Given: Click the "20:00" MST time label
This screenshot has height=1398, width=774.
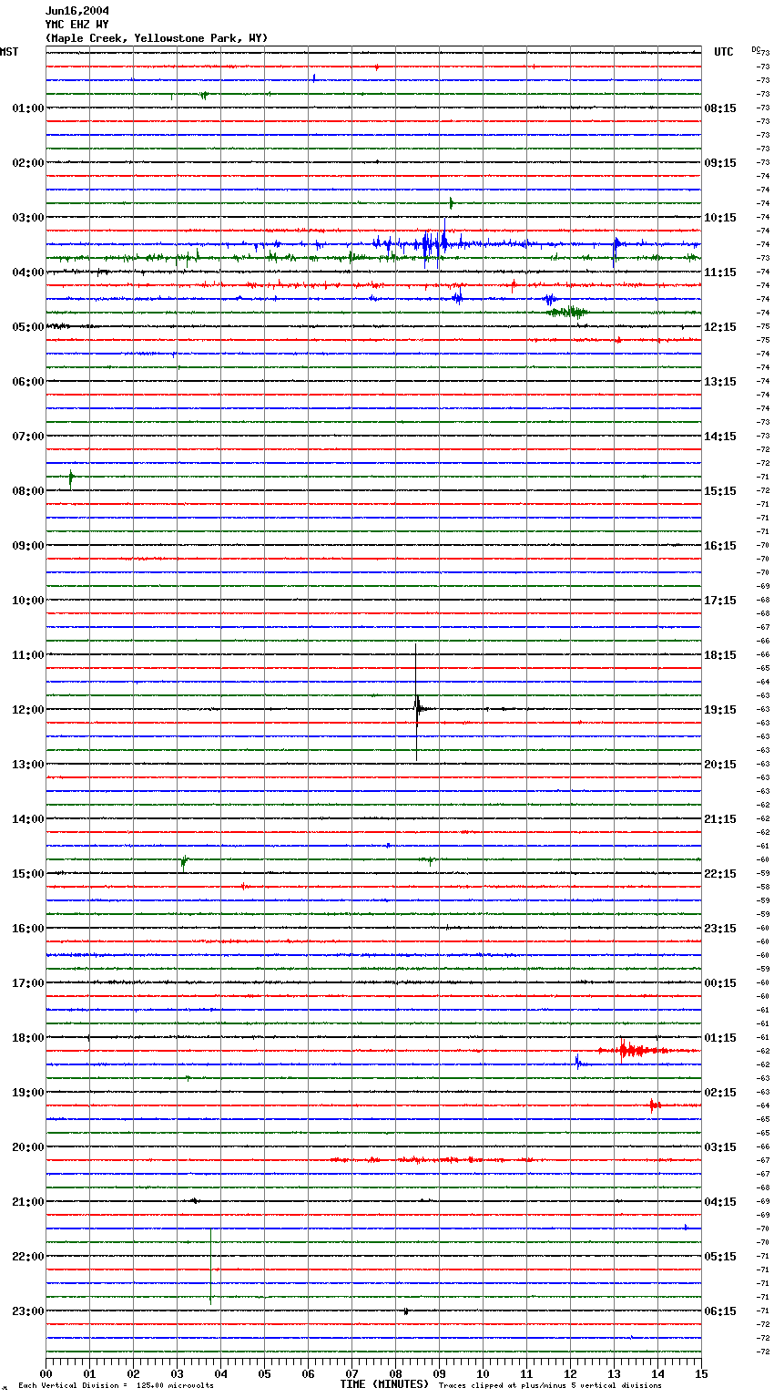Looking at the screenshot, I should [28, 1147].
